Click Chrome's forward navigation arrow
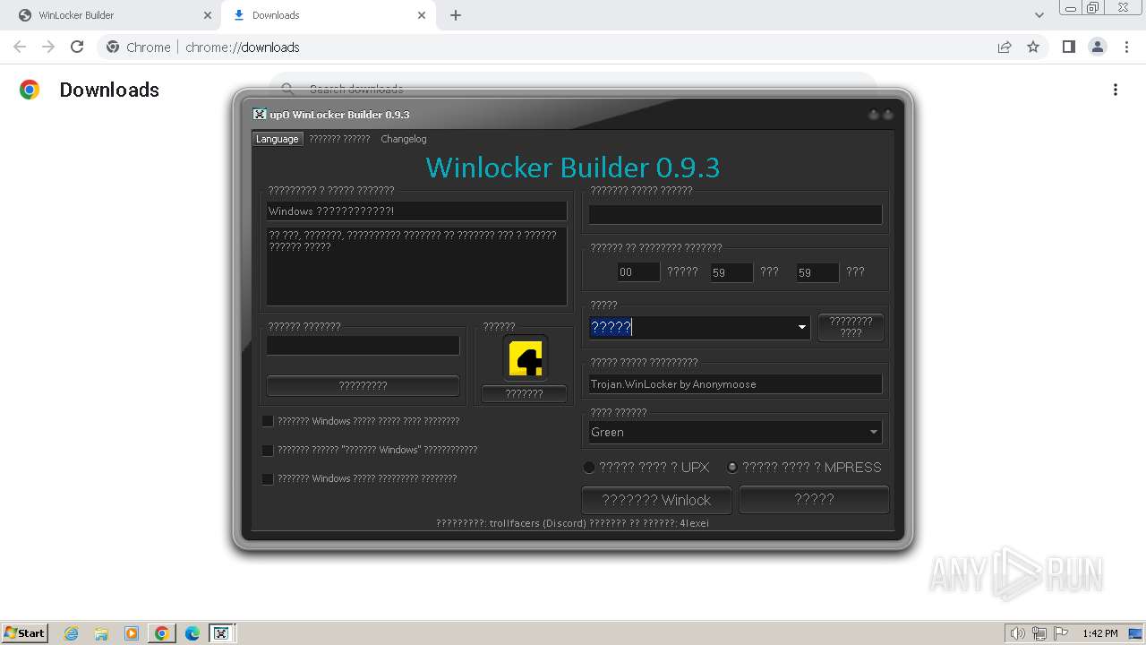 click(x=48, y=47)
